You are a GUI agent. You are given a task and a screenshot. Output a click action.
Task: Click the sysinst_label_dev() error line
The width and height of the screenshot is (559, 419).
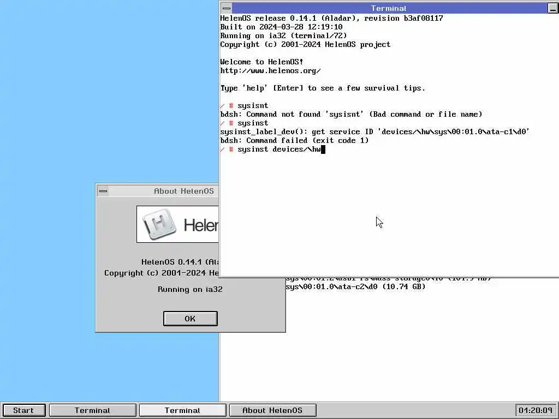(x=375, y=132)
